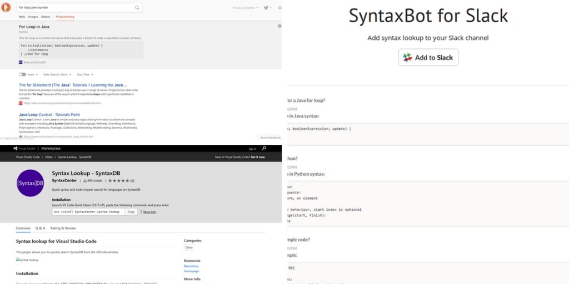569x284 pixels.
Task: Click the tutorialspoint.com result URL
Action: coord(58,137)
